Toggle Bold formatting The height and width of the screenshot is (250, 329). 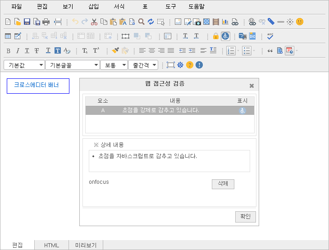point(9,50)
